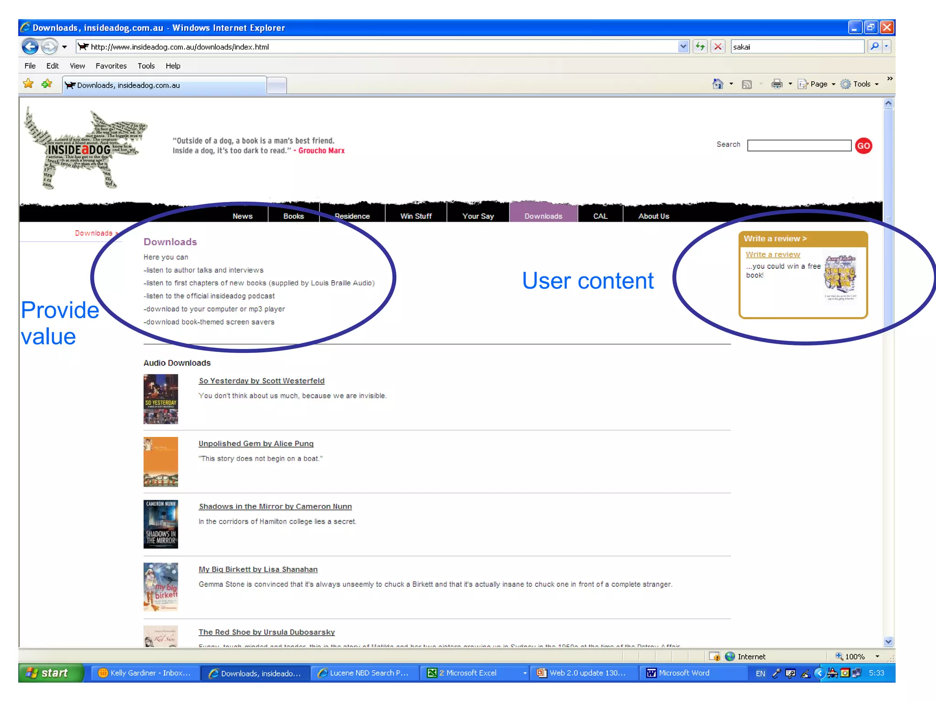The width and height of the screenshot is (936, 702).
Task: Click the Refresh page icon
Action: pos(700,47)
